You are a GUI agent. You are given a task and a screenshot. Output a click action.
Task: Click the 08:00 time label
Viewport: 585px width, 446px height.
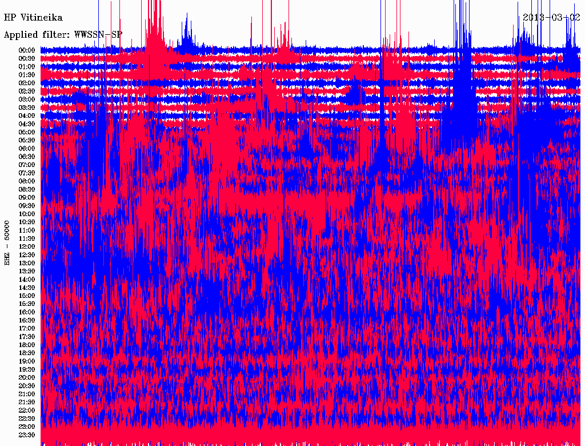27,181
